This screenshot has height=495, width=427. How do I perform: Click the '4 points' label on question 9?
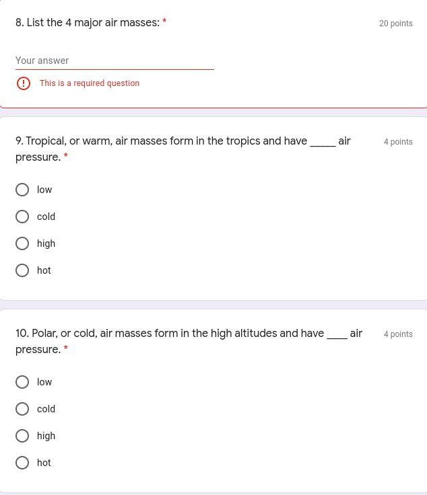[x=398, y=142]
